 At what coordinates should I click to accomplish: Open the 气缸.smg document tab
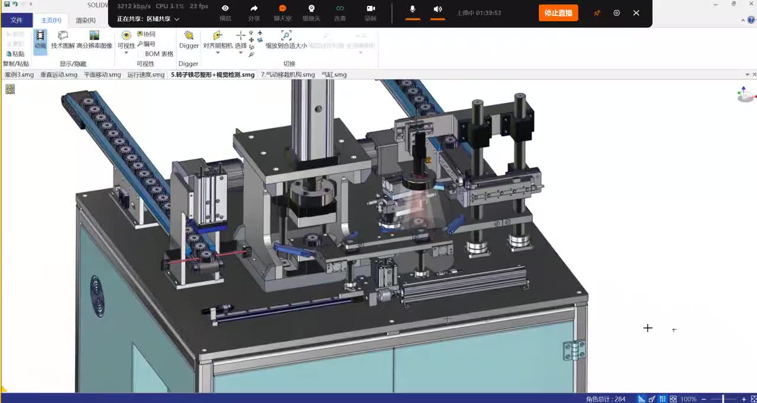(334, 75)
